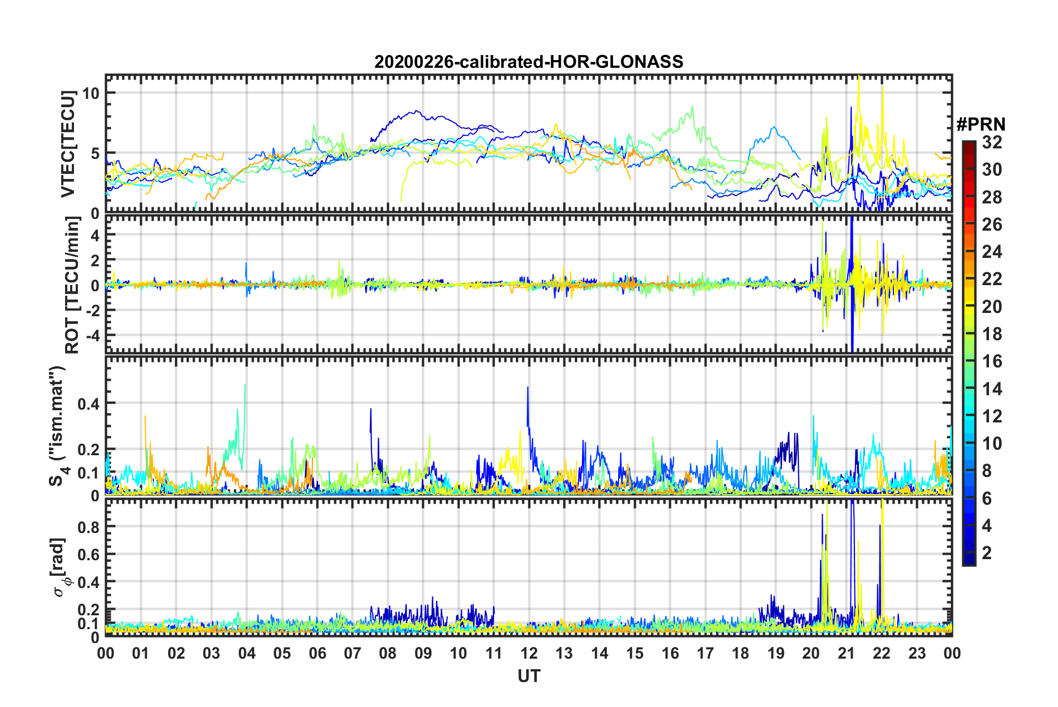Click the dark blue PRN 2 colorbar band
This screenshot has width=1058, height=707.
click(968, 553)
